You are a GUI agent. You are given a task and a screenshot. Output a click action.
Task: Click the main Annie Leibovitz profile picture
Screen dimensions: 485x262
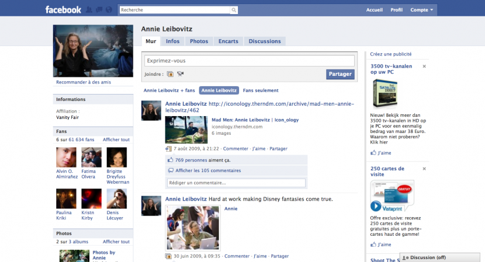(93, 51)
